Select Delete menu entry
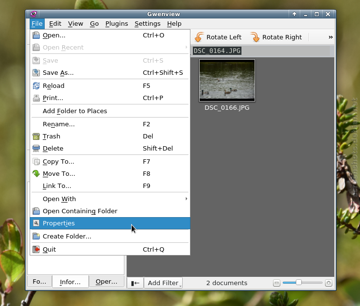The image size is (360, 306). click(x=110, y=149)
